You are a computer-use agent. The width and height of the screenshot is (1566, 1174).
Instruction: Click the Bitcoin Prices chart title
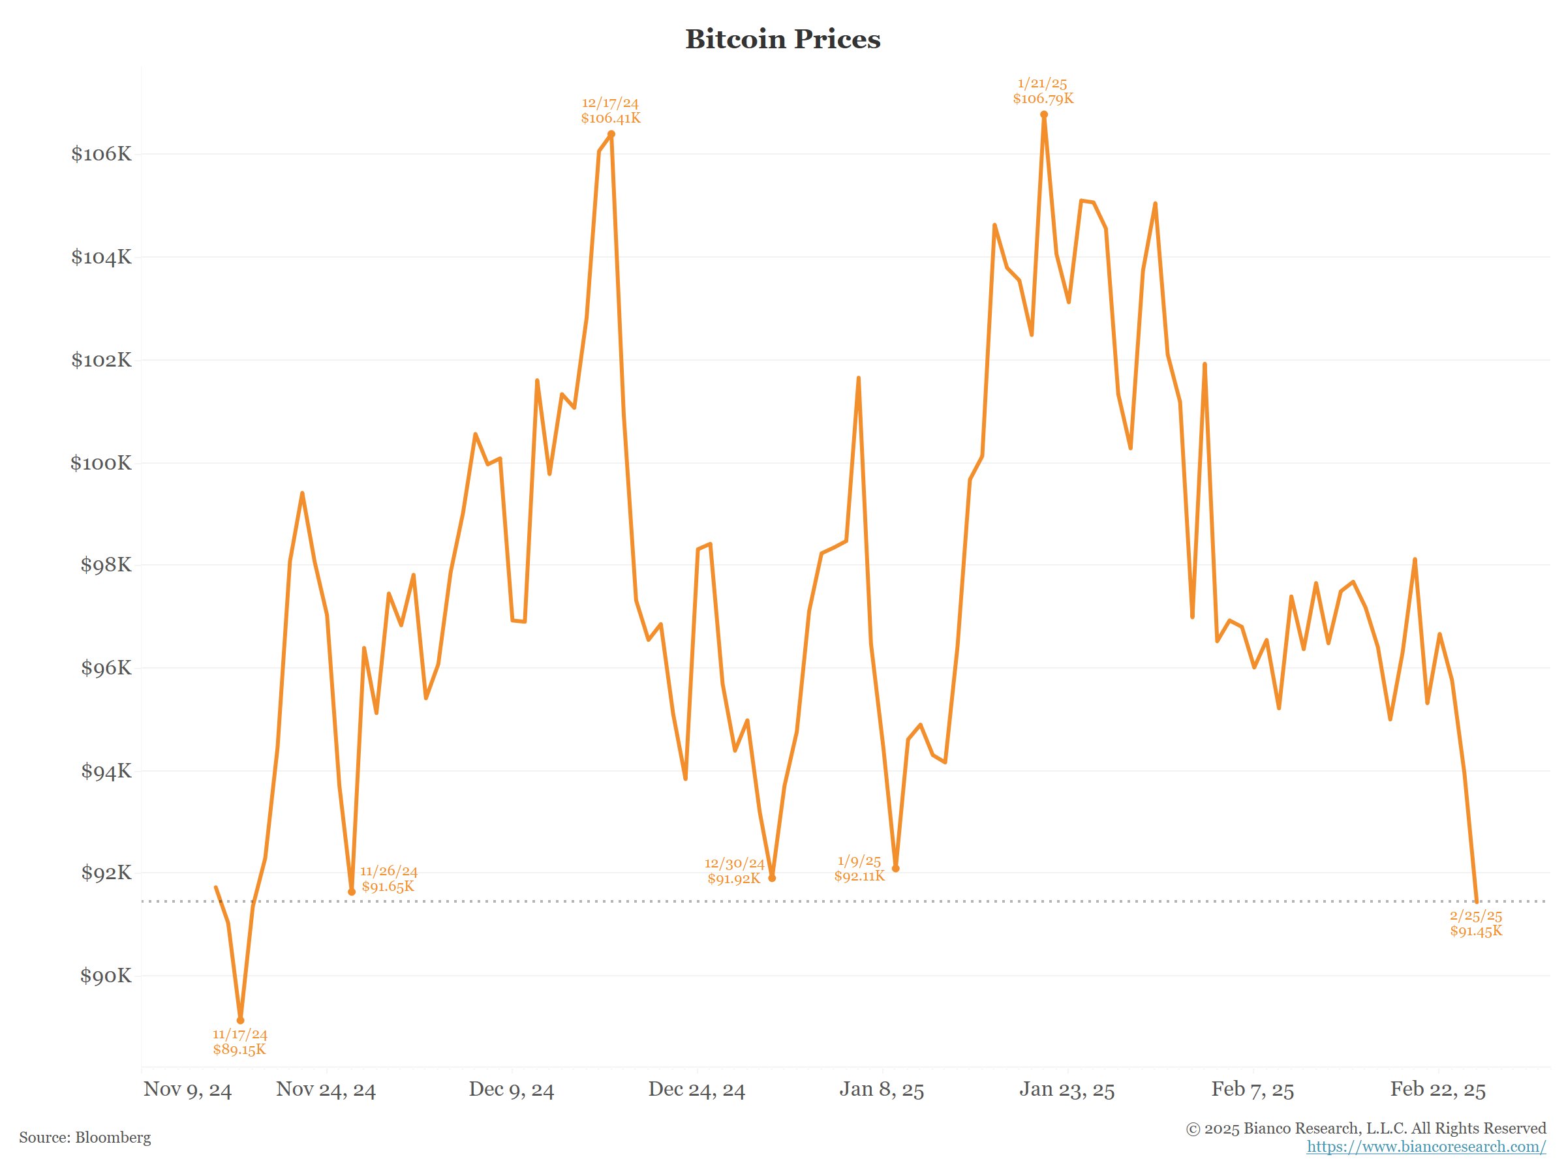(x=782, y=39)
